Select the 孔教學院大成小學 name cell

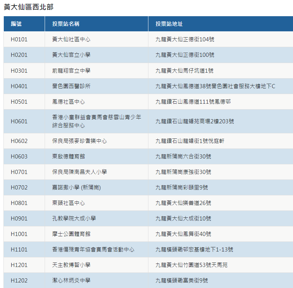[x=74, y=218]
